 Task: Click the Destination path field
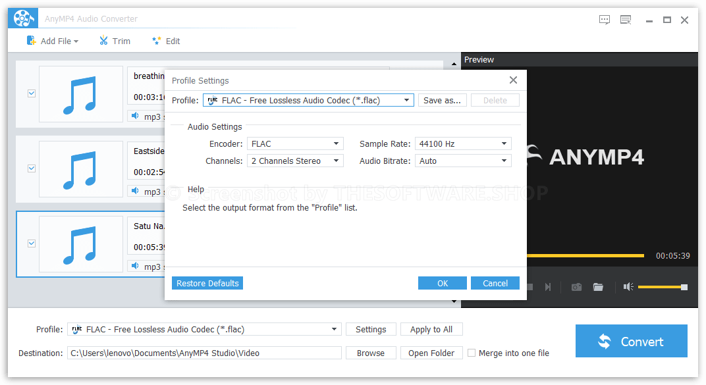(204, 353)
